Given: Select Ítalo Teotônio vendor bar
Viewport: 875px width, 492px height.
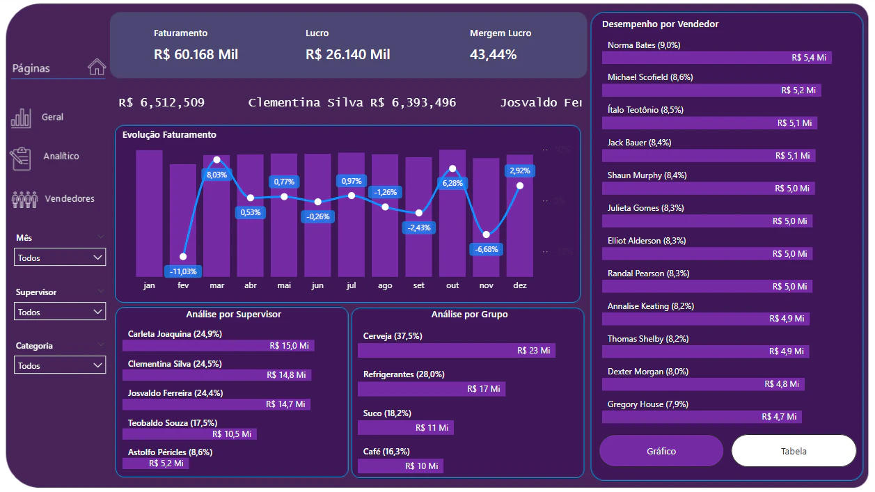Looking at the screenshot, I should pyautogui.click(x=710, y=122).
